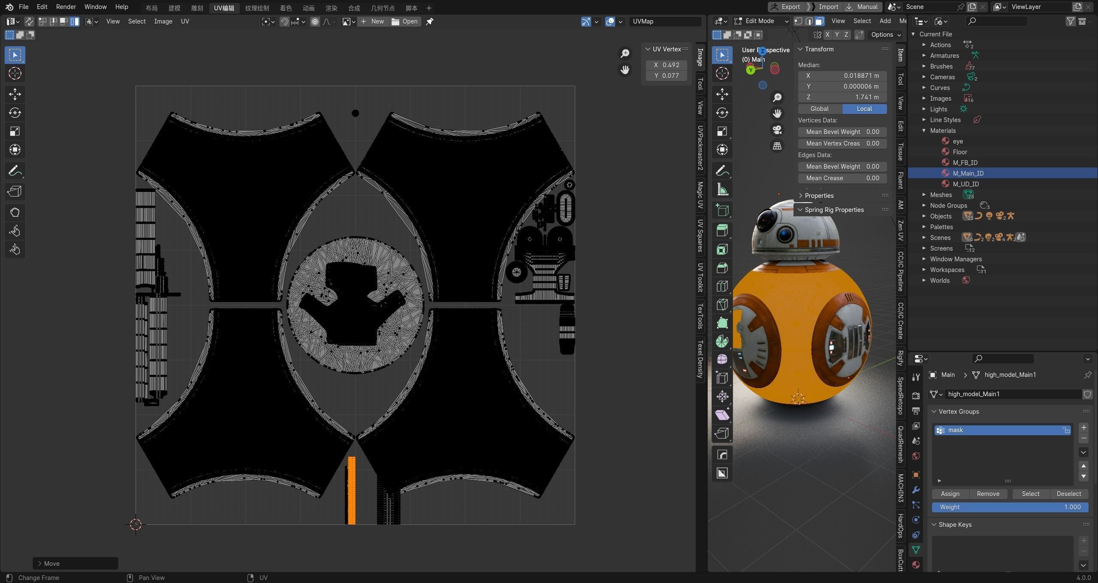Open the UVPackmaster2 sidebar tab
Screen dimensions: 1098x583
click(x=700, y=148)
